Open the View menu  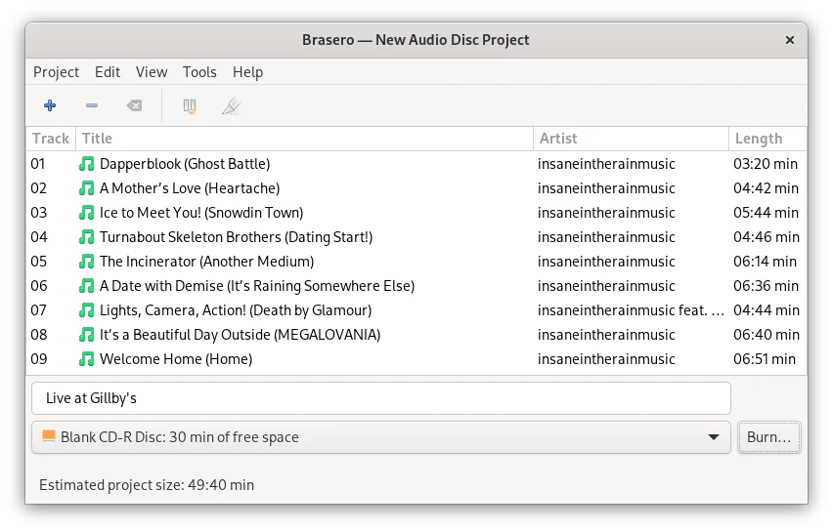152,72
